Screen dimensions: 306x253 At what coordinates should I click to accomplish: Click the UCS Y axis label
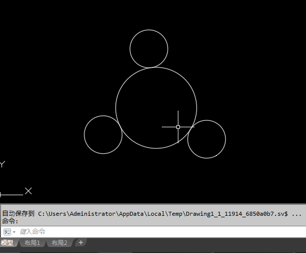click(3, 164)
